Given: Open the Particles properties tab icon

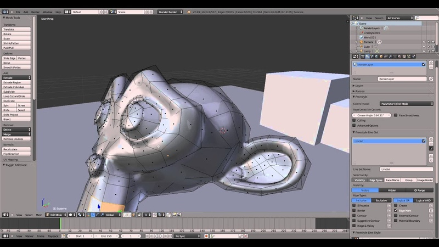Looking at the screenshot, I should [x=409, y=57].
